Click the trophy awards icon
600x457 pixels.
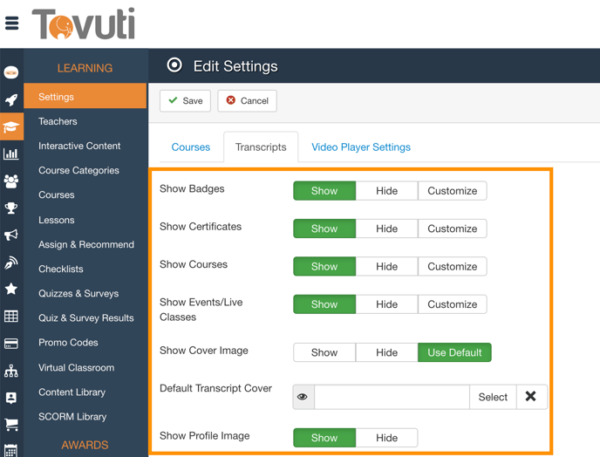click(11, 208)
